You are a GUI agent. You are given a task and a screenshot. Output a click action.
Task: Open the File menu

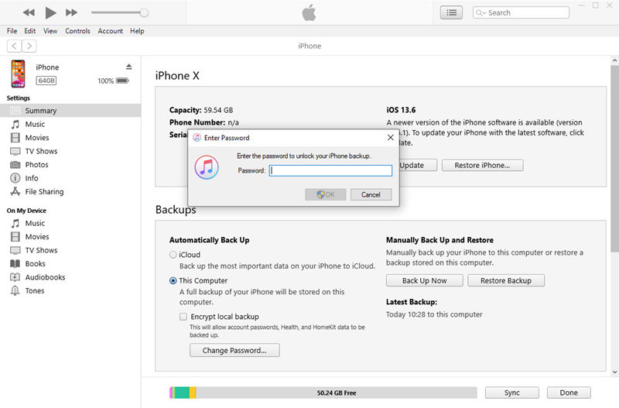pos(12,31)
